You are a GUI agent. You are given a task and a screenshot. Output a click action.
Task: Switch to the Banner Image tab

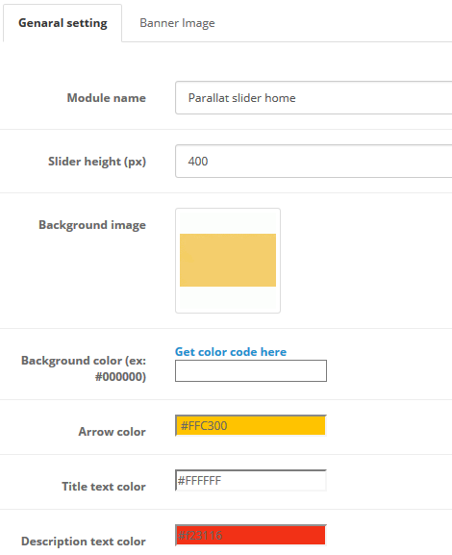pyautogui.click(x=177, y=23)
